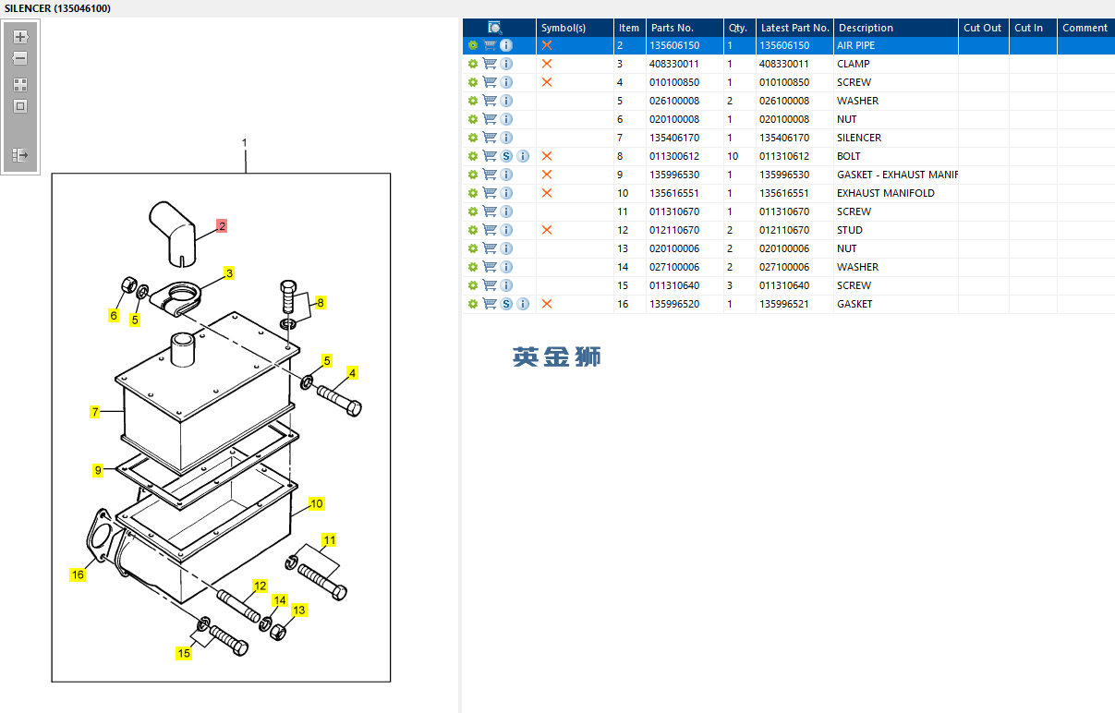The width and height of the screenshot is (1115, 713).
Task: Click the orange X symbol for STUD row
Action: coord(547,230)
